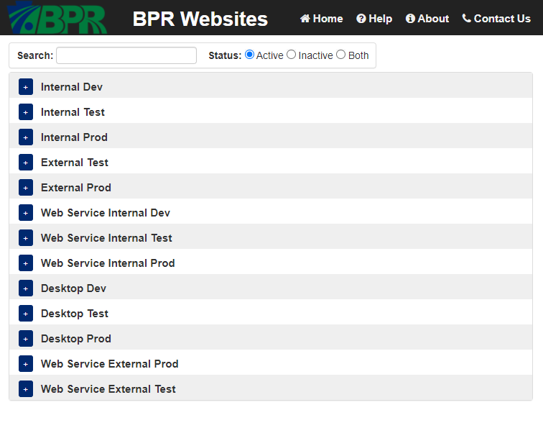Viewport: 543px width, 428px height.
Task: Click plus icon beside External Prod
Action: (26, 188)
